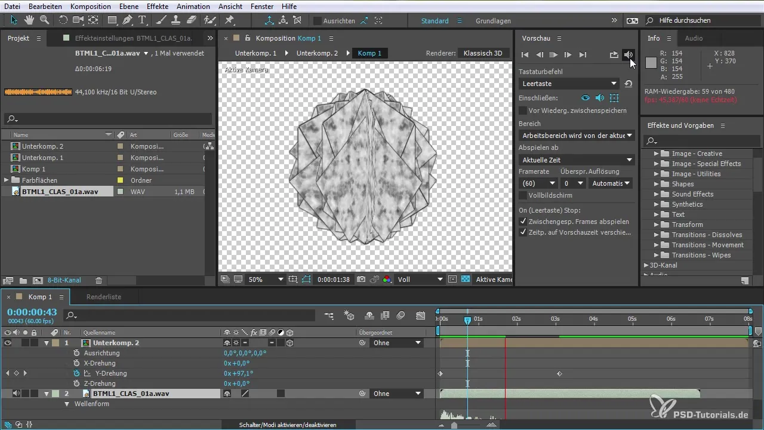The height and width of the screenshot is (430, 764).
Task: Switch to the Renderliste tab
Action: click(104, 297)
